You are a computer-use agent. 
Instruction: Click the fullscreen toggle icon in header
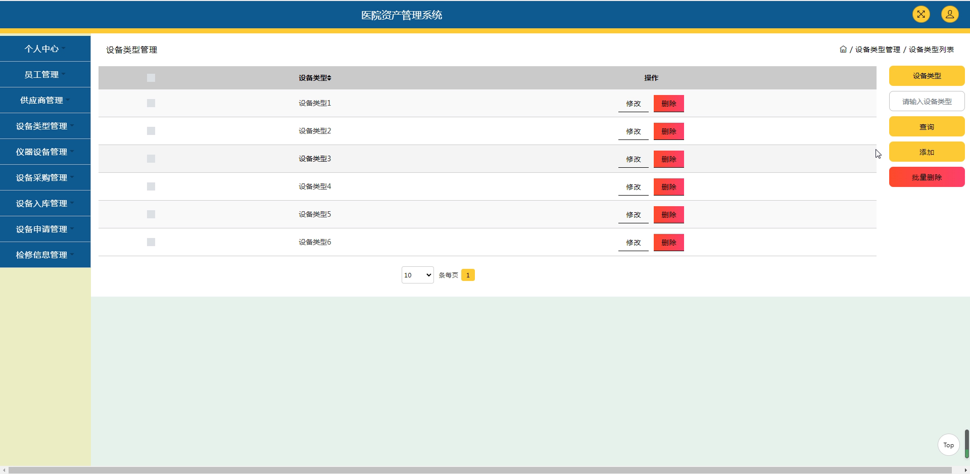[x=921, y=14]
